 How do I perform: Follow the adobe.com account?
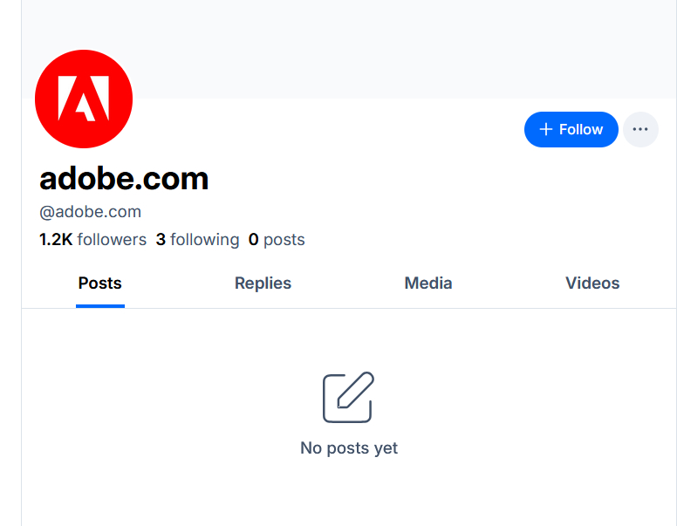pyautogui.click(x=571, y=129)
